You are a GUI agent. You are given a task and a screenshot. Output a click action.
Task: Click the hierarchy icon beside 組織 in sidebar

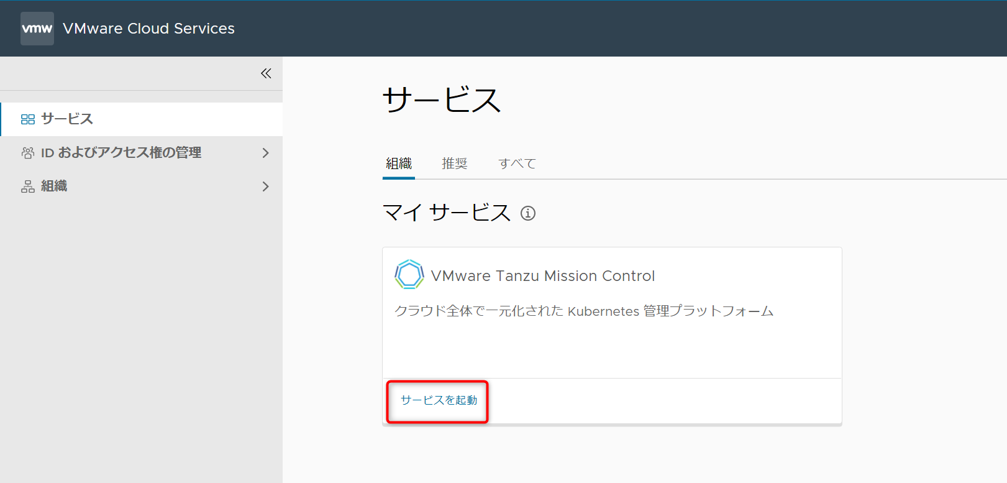coord(28,186)
